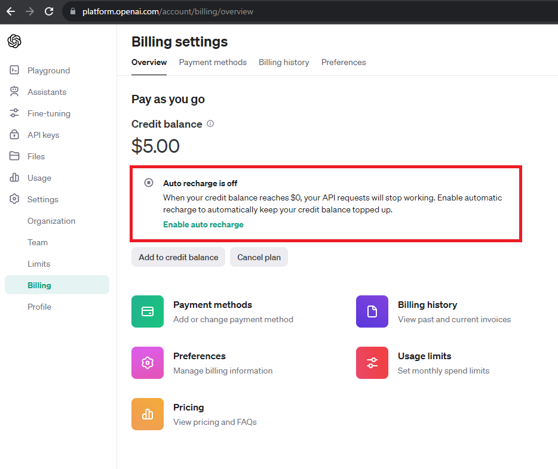Screen dimensions: 558x469
Task: Click the address bar padlock icon
Action: (x=73, y=11)
